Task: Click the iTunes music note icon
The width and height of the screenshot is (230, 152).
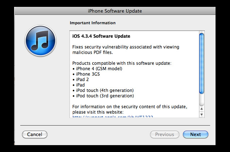Action: (41, 41)
